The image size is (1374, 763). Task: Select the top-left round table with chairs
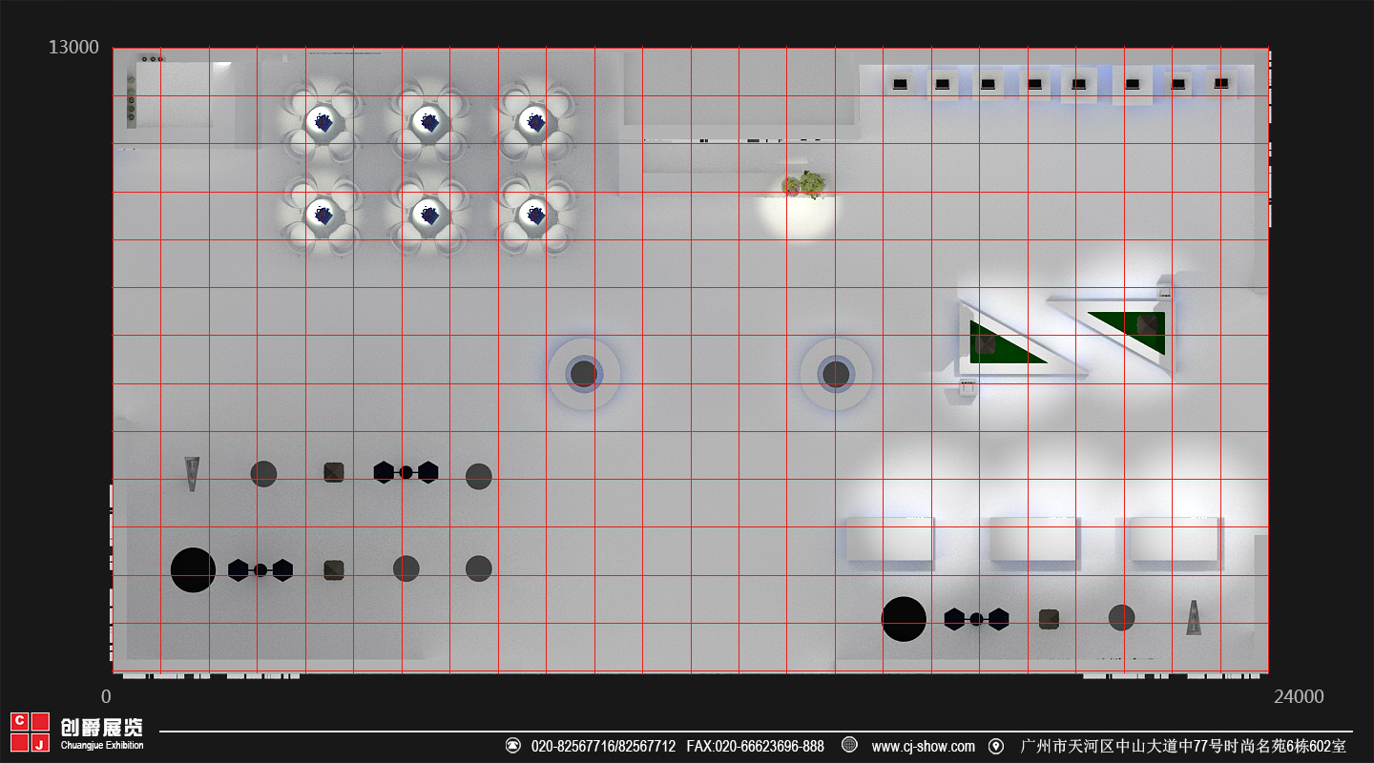pyautogui.click(x=323, y=121)
